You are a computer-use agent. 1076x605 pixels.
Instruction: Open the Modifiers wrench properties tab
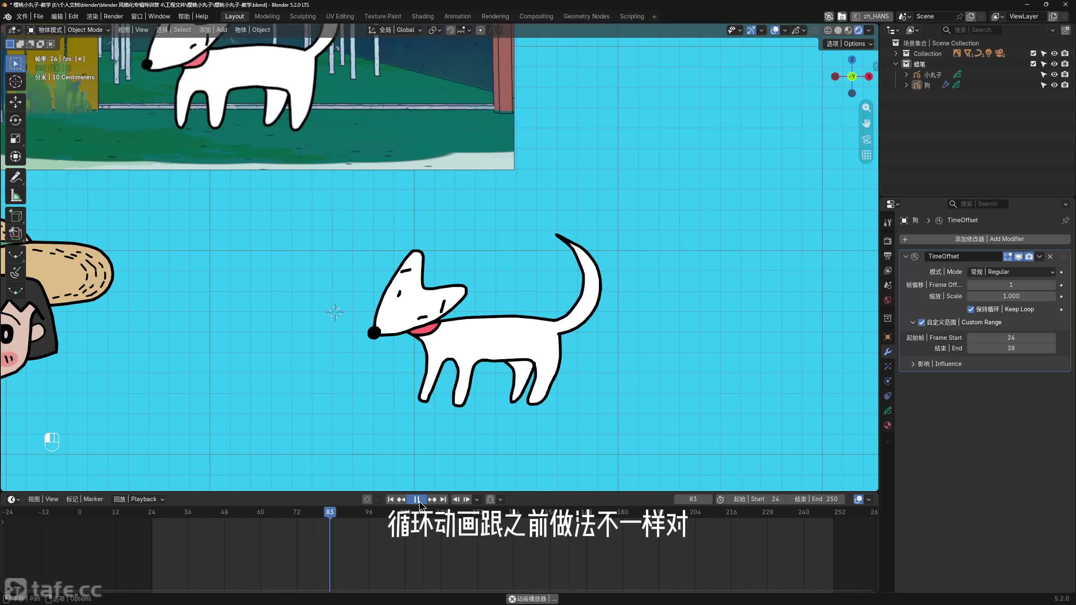coord(888,352)
